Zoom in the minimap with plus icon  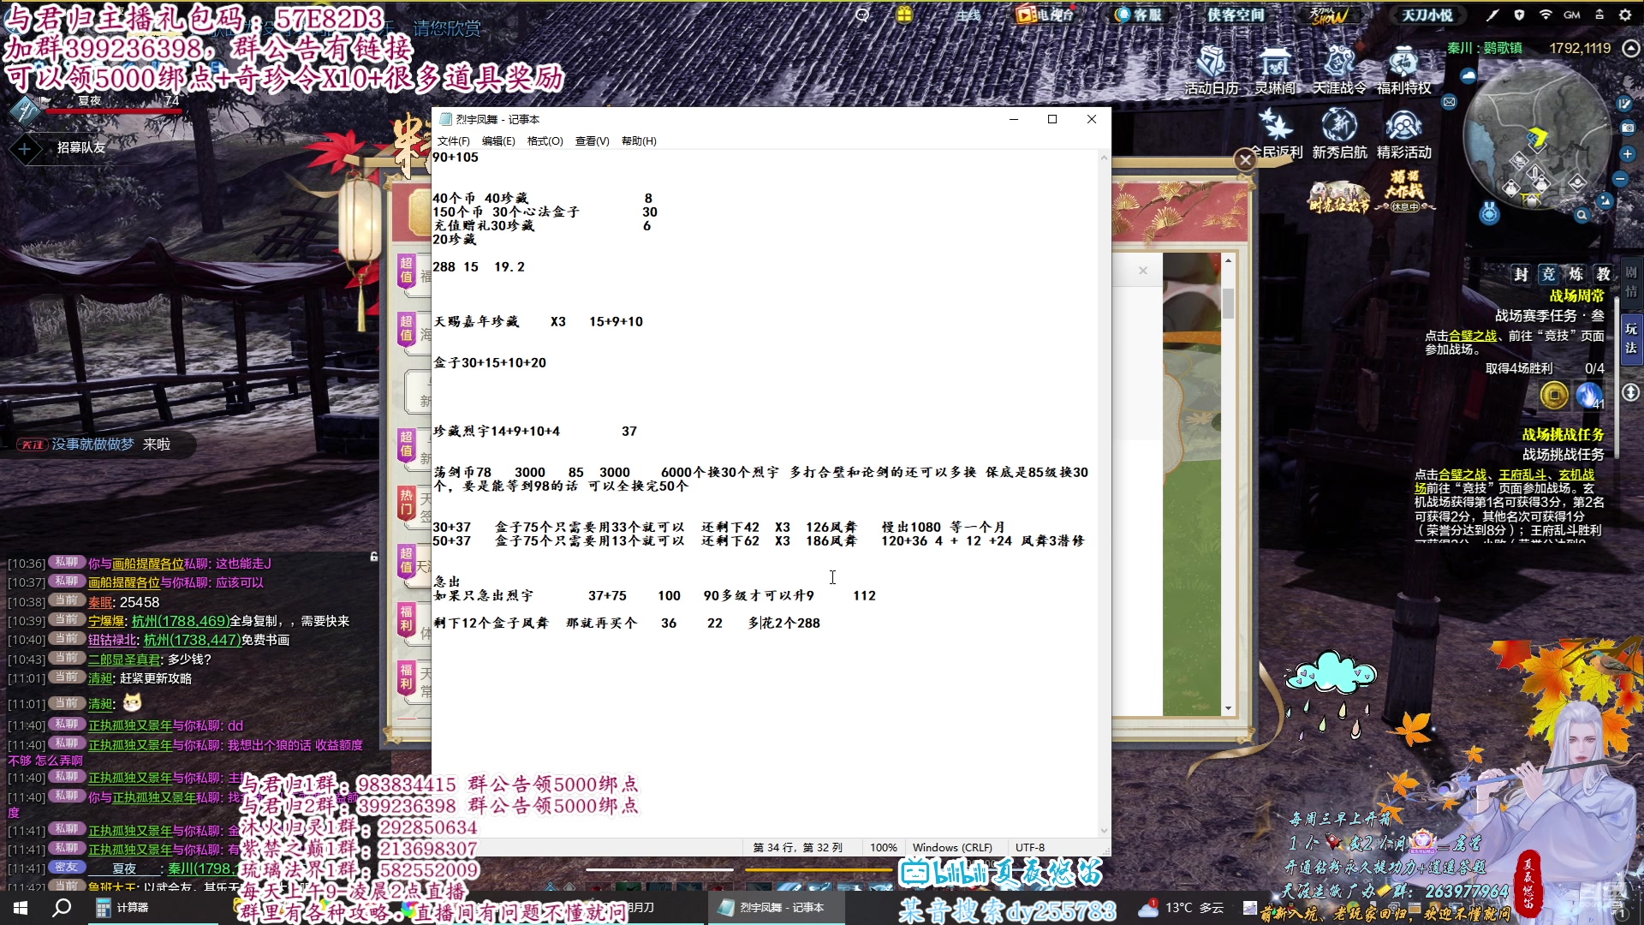(1628, 154)
